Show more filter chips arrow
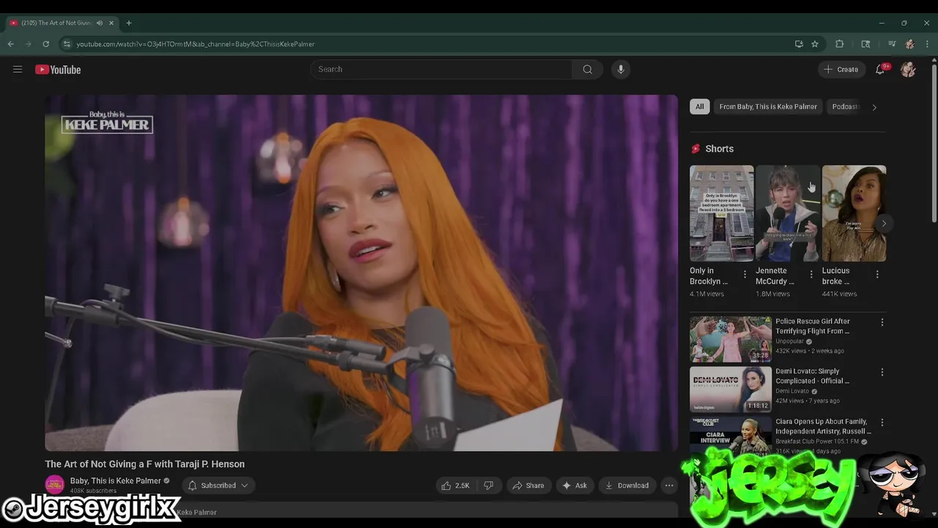This screenshot has height=528, width=938. [874, 107]
